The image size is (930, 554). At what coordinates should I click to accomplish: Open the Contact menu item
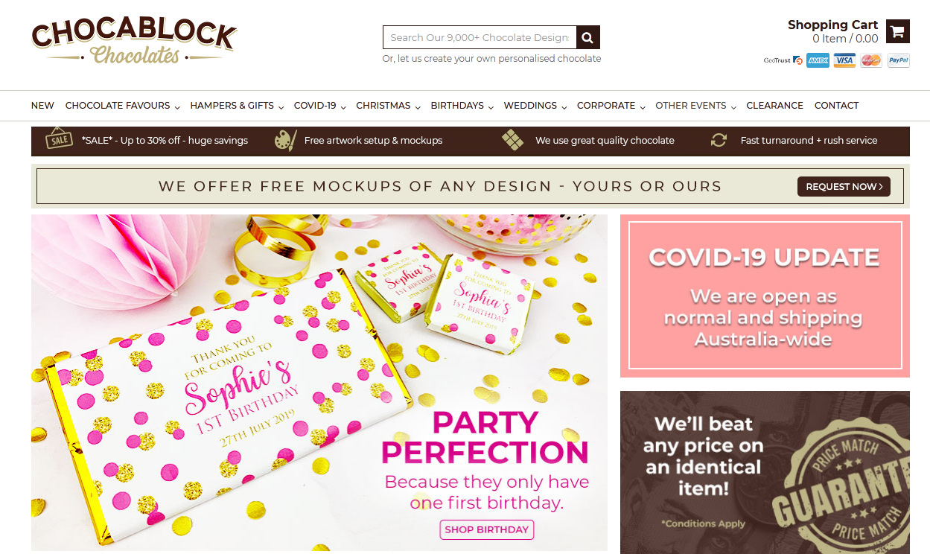click(x=836, y=106)
